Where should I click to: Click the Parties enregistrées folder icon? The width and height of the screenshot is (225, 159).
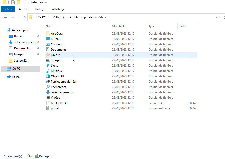[x=48, y=82]
